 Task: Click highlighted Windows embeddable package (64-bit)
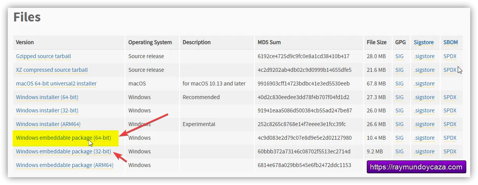(x=63, y=138)
